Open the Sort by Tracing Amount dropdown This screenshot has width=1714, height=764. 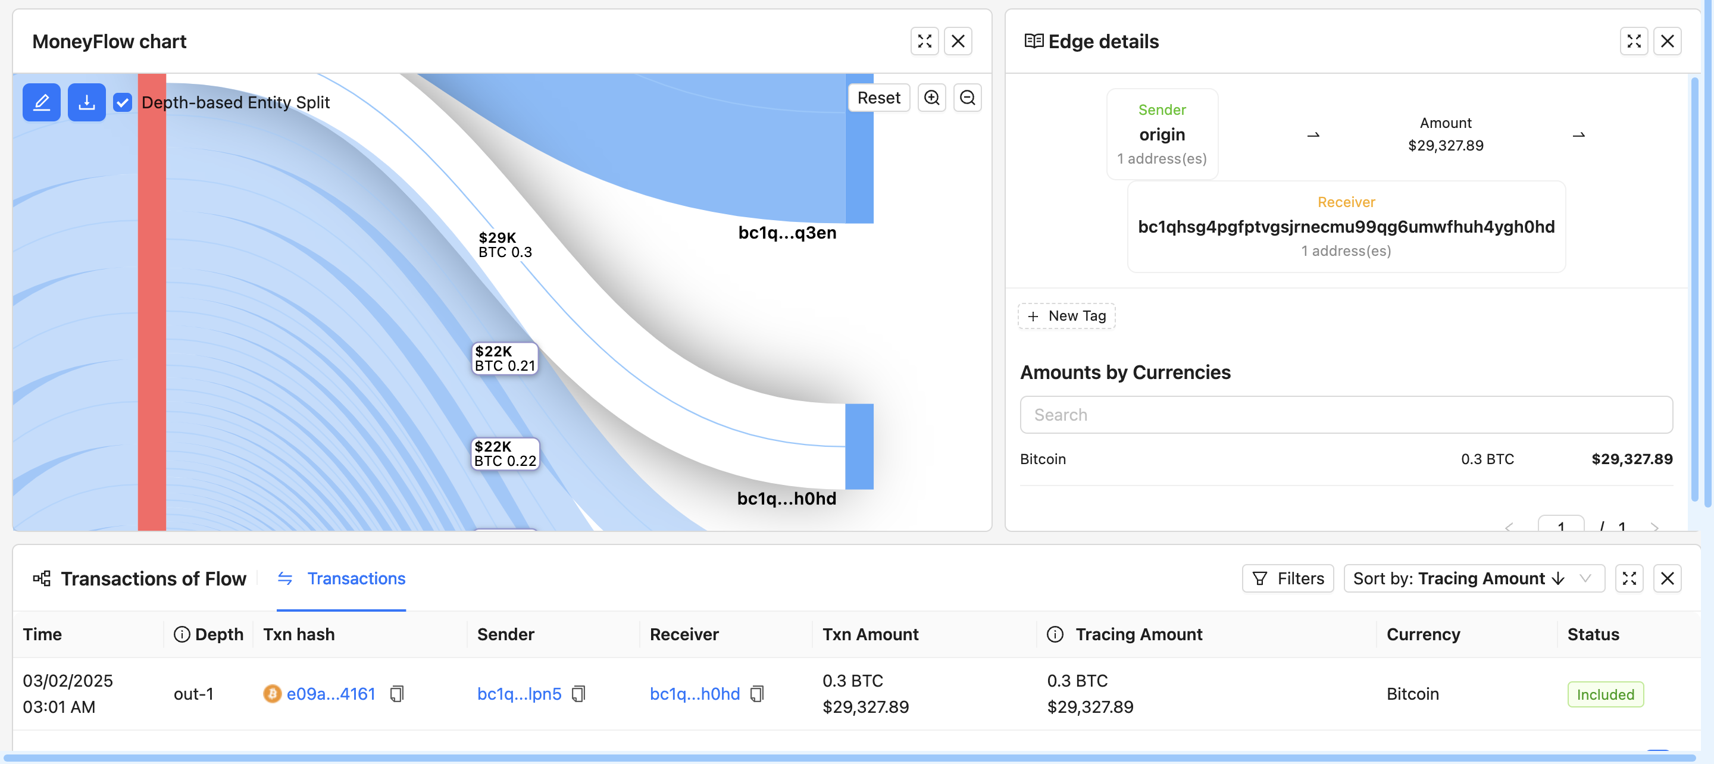click(x=1473, y=578)
